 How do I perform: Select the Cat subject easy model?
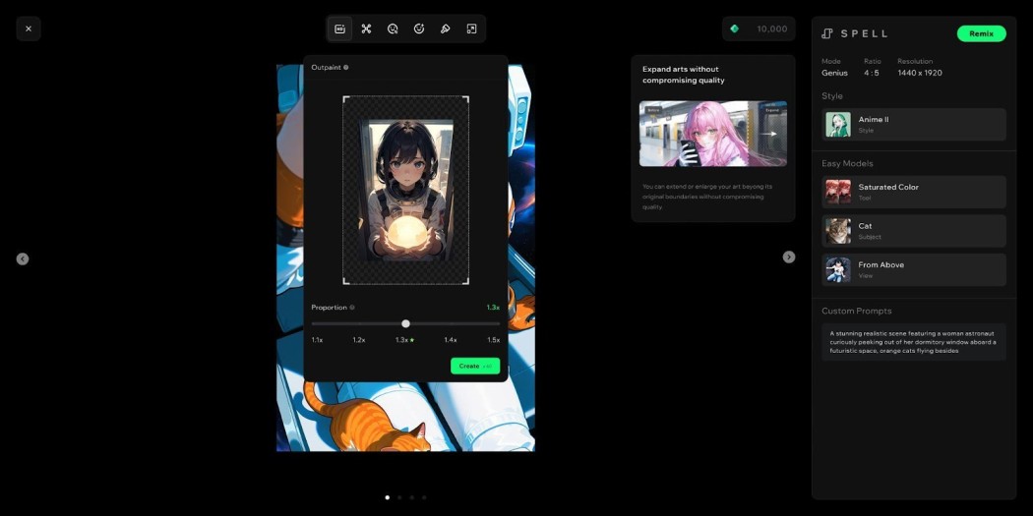click(x=914, y=231)
